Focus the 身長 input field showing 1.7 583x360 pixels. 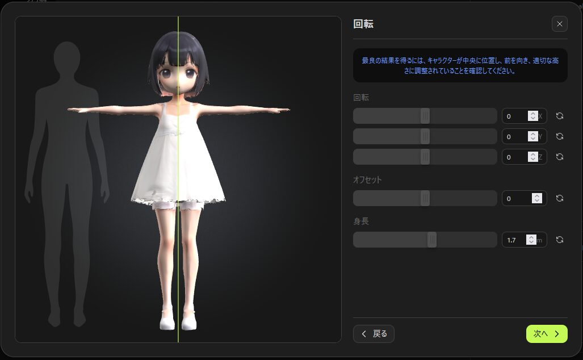[x=514, y=240]
